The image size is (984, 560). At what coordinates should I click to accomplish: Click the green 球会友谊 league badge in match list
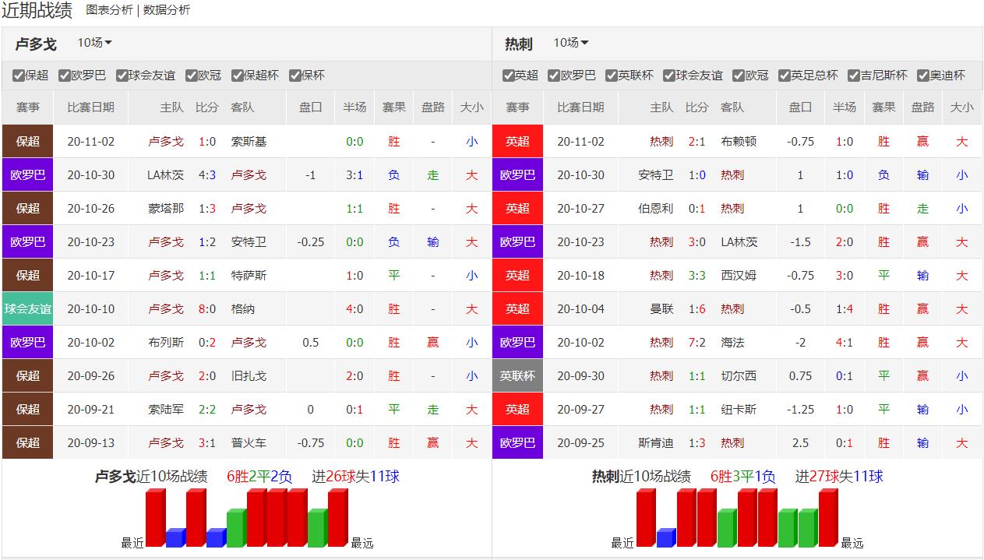pyautogui.click(x=27, y=309)
